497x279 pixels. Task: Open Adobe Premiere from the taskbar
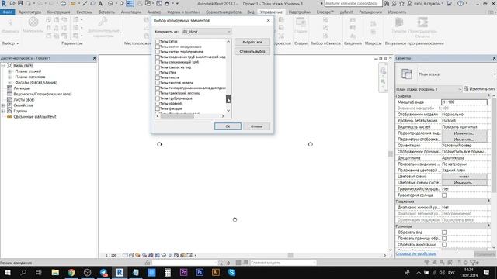[183, 272]
